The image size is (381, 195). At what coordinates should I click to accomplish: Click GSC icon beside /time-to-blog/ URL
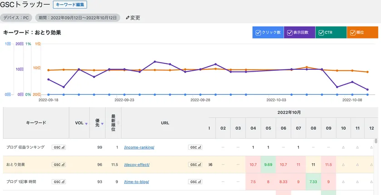(195, 182)
